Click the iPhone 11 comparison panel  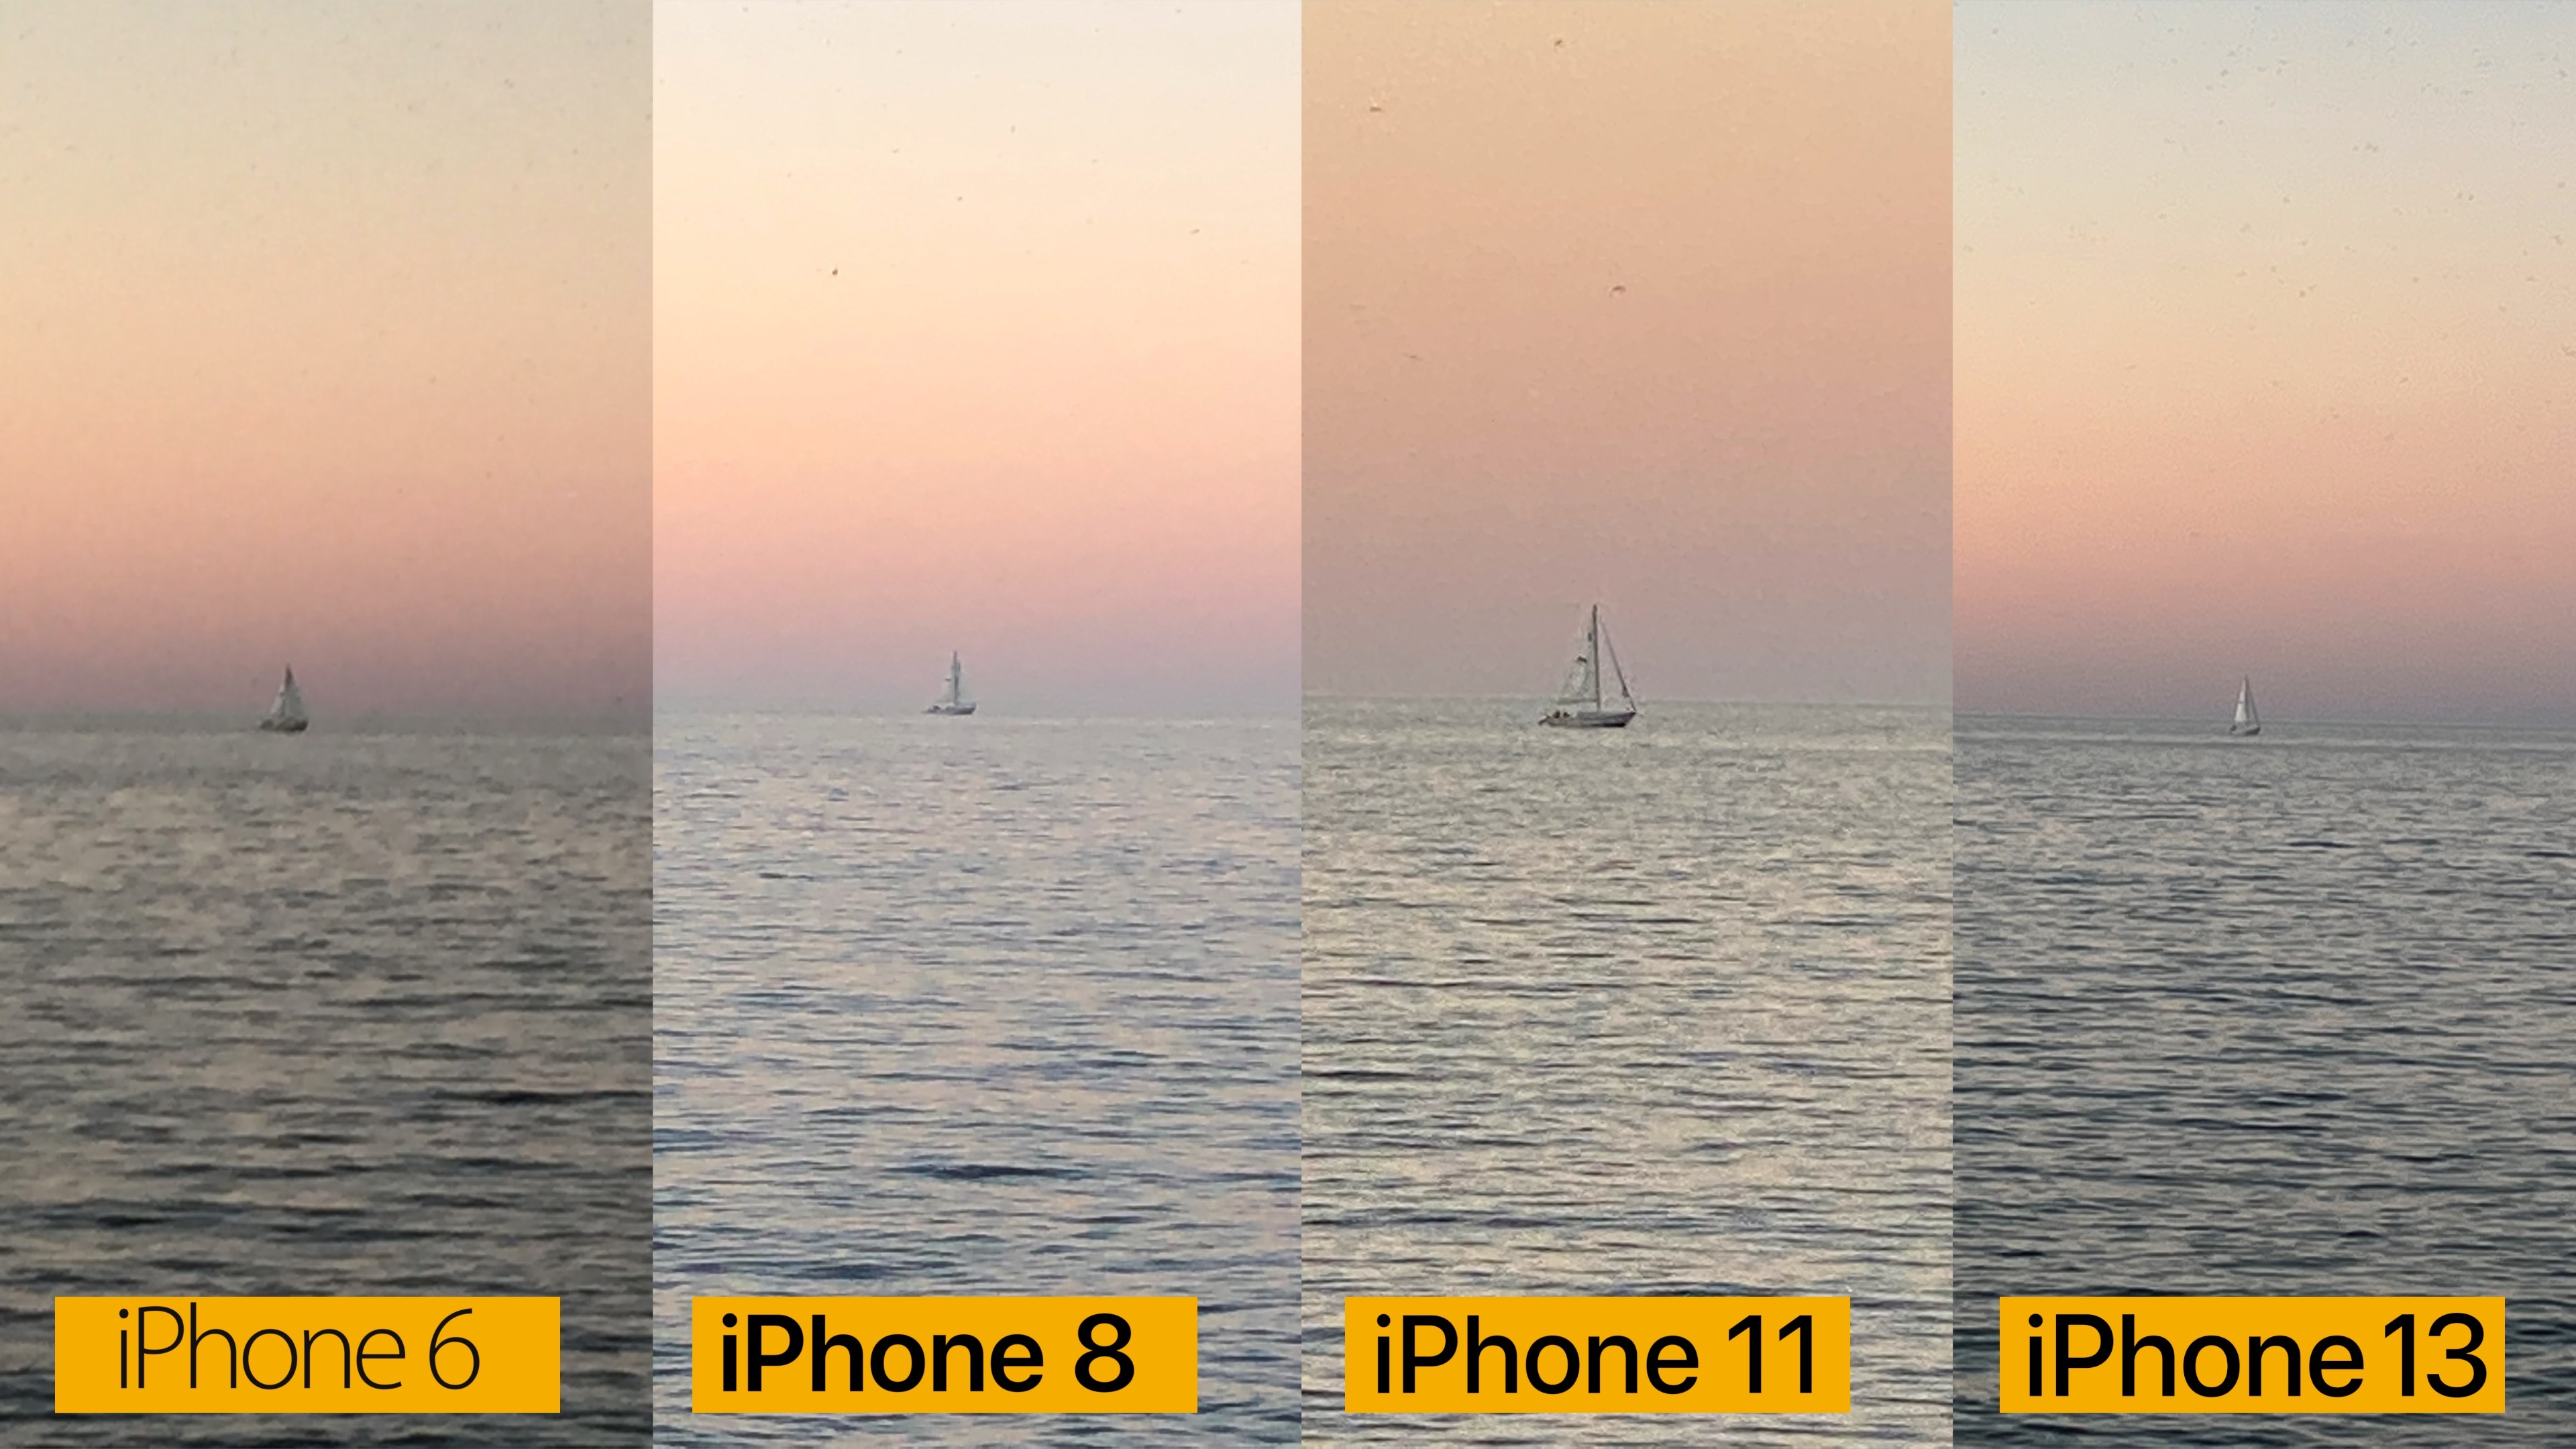[1610, 725]
